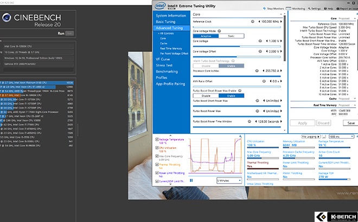Image resolution: width=358 pixels, height=222 pixels.
Task: Show info icon next to Core Voltage
Action: [x=260, y=41]
